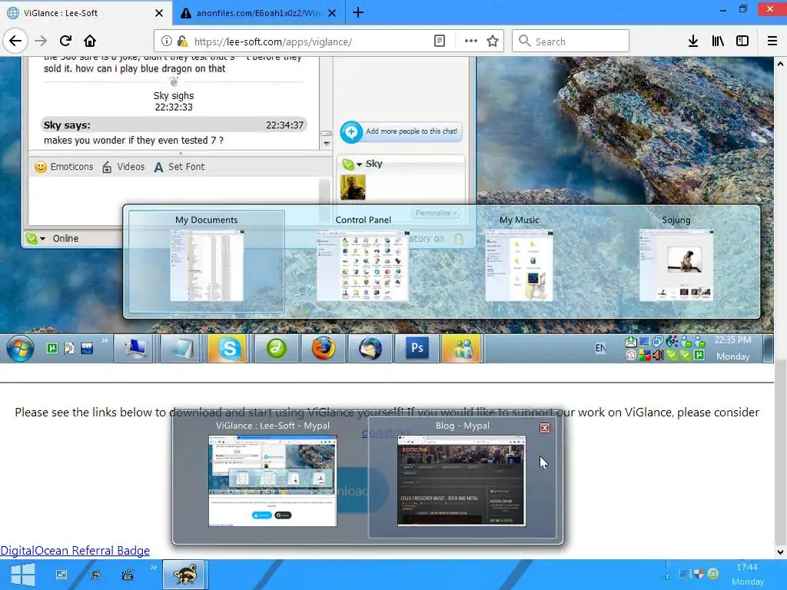The image size is (787, 590).
Task: Close the Blog - Mypal preview with red X
Action: 545,428
